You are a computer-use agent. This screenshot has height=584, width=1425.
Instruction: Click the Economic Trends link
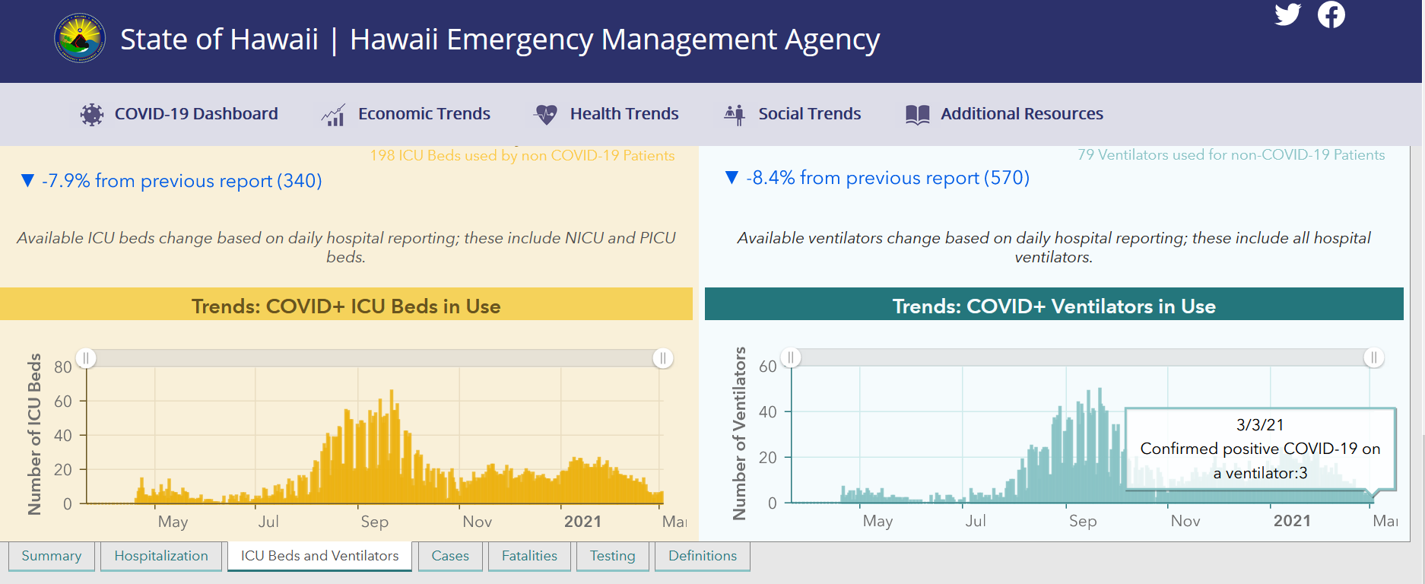[x=424, y=114]
